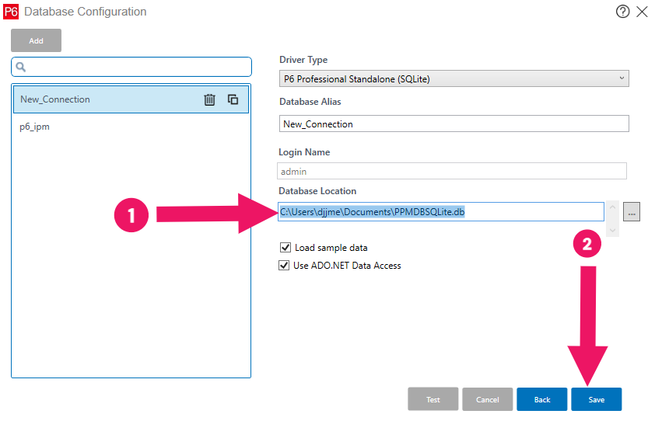Viewport: 648px width, 421px height.
Task: Toggle Use ADO.NET Data Access checkbox
Action: [285, 266]
